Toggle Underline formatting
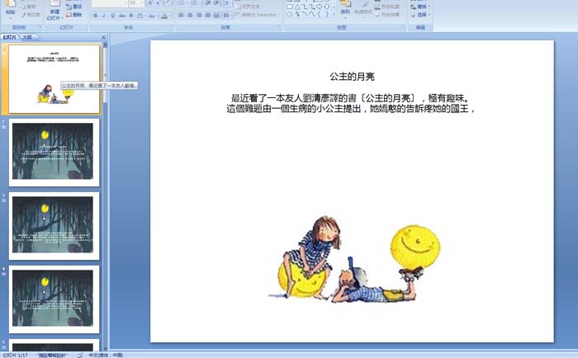 tap(113, 16)
